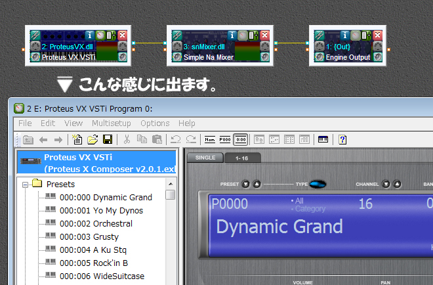Image resolution: width=433 pixels, height=285 pixels.
Task: Click the level meter on snMixer.dll module
Action: pyautogui.click(x=247, y=51)
